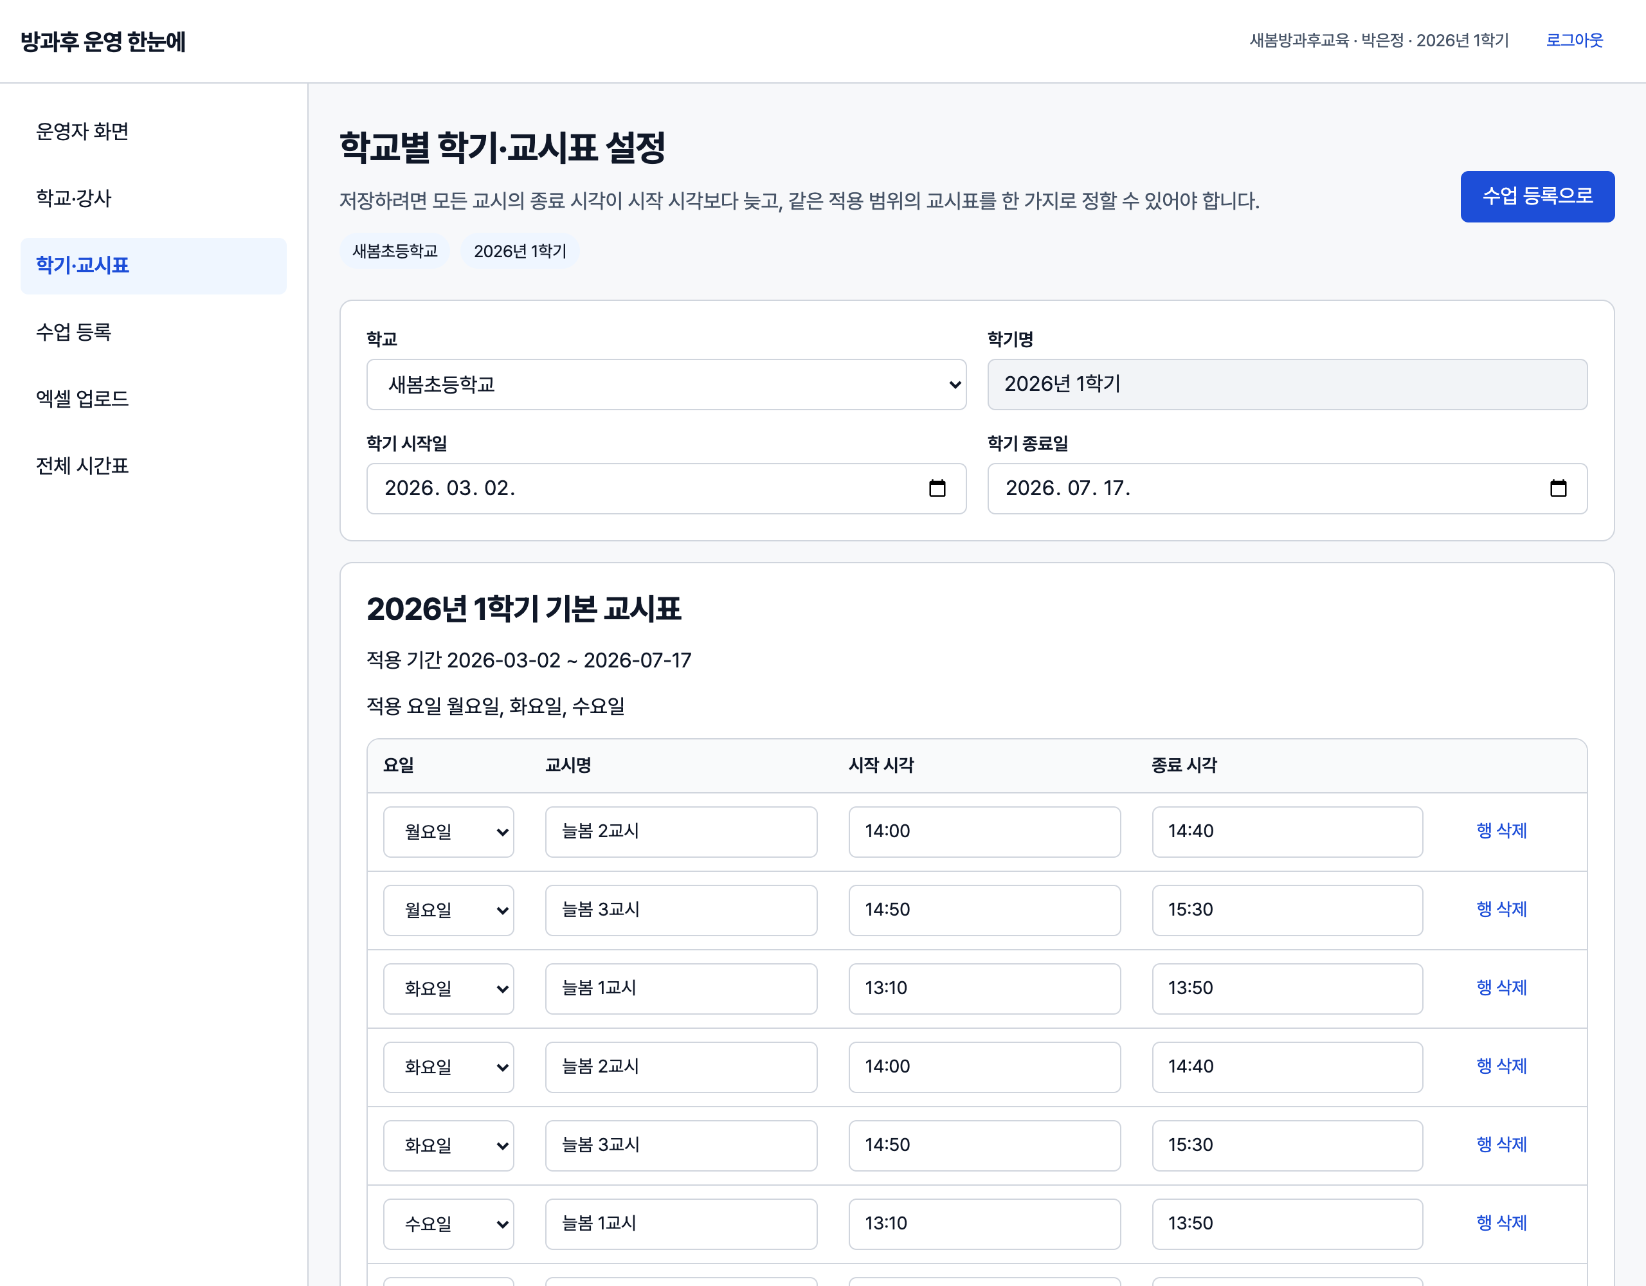The image size is (1646, 1286).
Task: Click 적용 기간 2026-03-02 ~ 2026-07-17 text
Action: (x=529, y=660)
